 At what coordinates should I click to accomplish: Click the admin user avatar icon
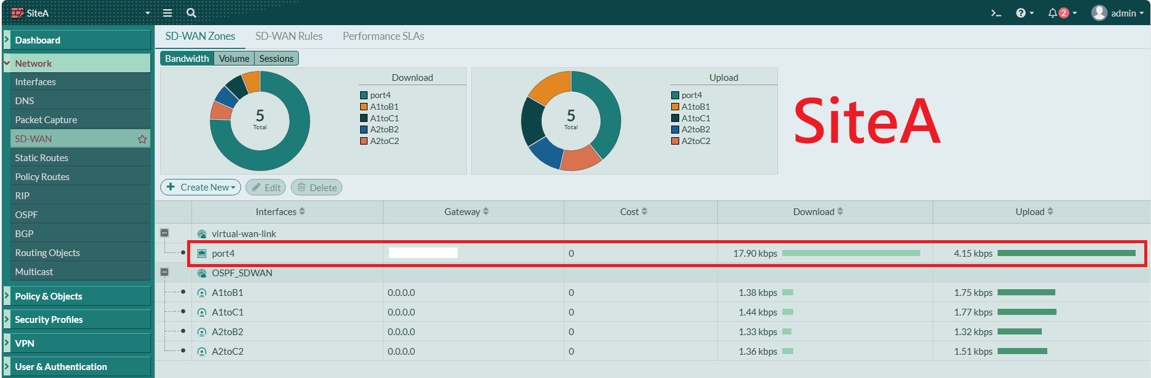click(x=1099, y=13)
